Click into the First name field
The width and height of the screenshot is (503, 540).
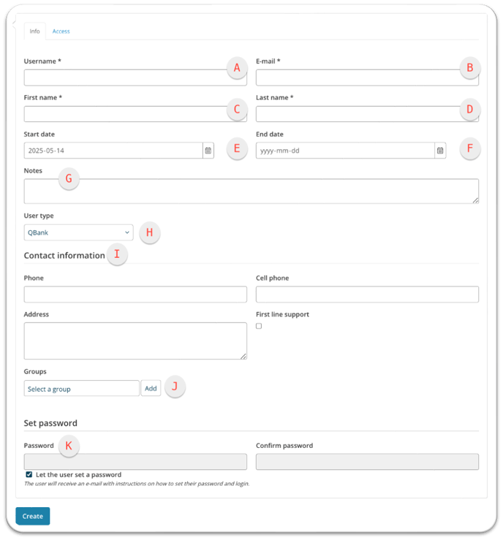135,114
